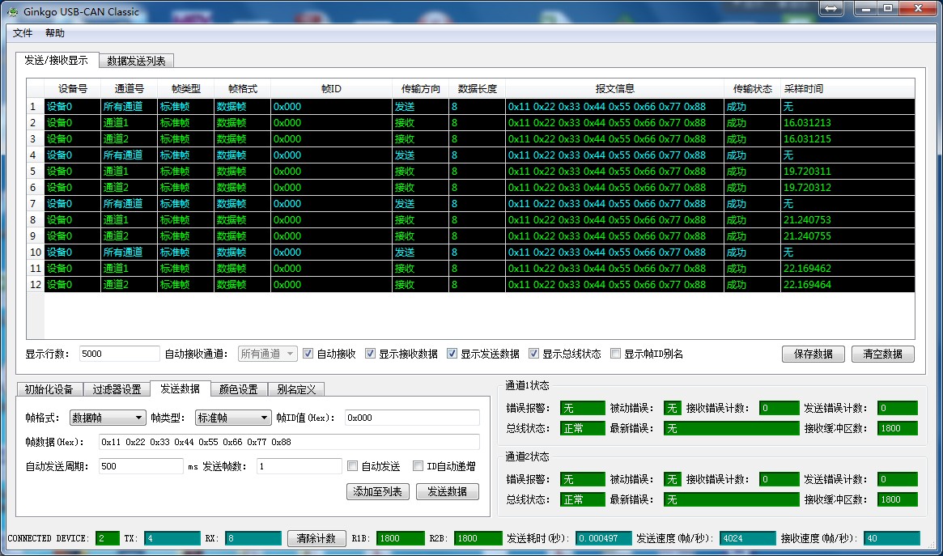Viewport: 943px width, 556px height.
Task: Click the double-arrow icon beside minimize button
Action: click(x=832, y=8)
